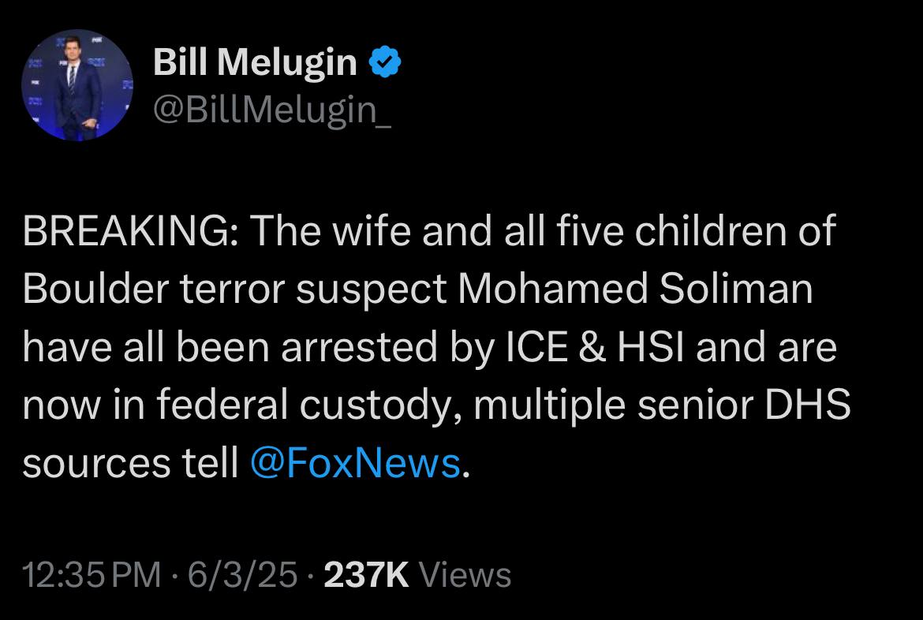The image size is (923, 620).
Task: View the 237K view count
Action: [x=366, y=575]
